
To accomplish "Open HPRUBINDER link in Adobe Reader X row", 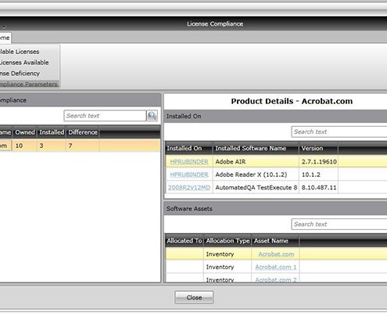I will (189, 174).
